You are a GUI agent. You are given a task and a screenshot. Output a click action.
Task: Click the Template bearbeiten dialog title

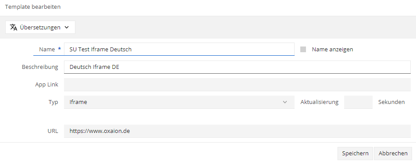pyautogui.click(x=32, y=7)
